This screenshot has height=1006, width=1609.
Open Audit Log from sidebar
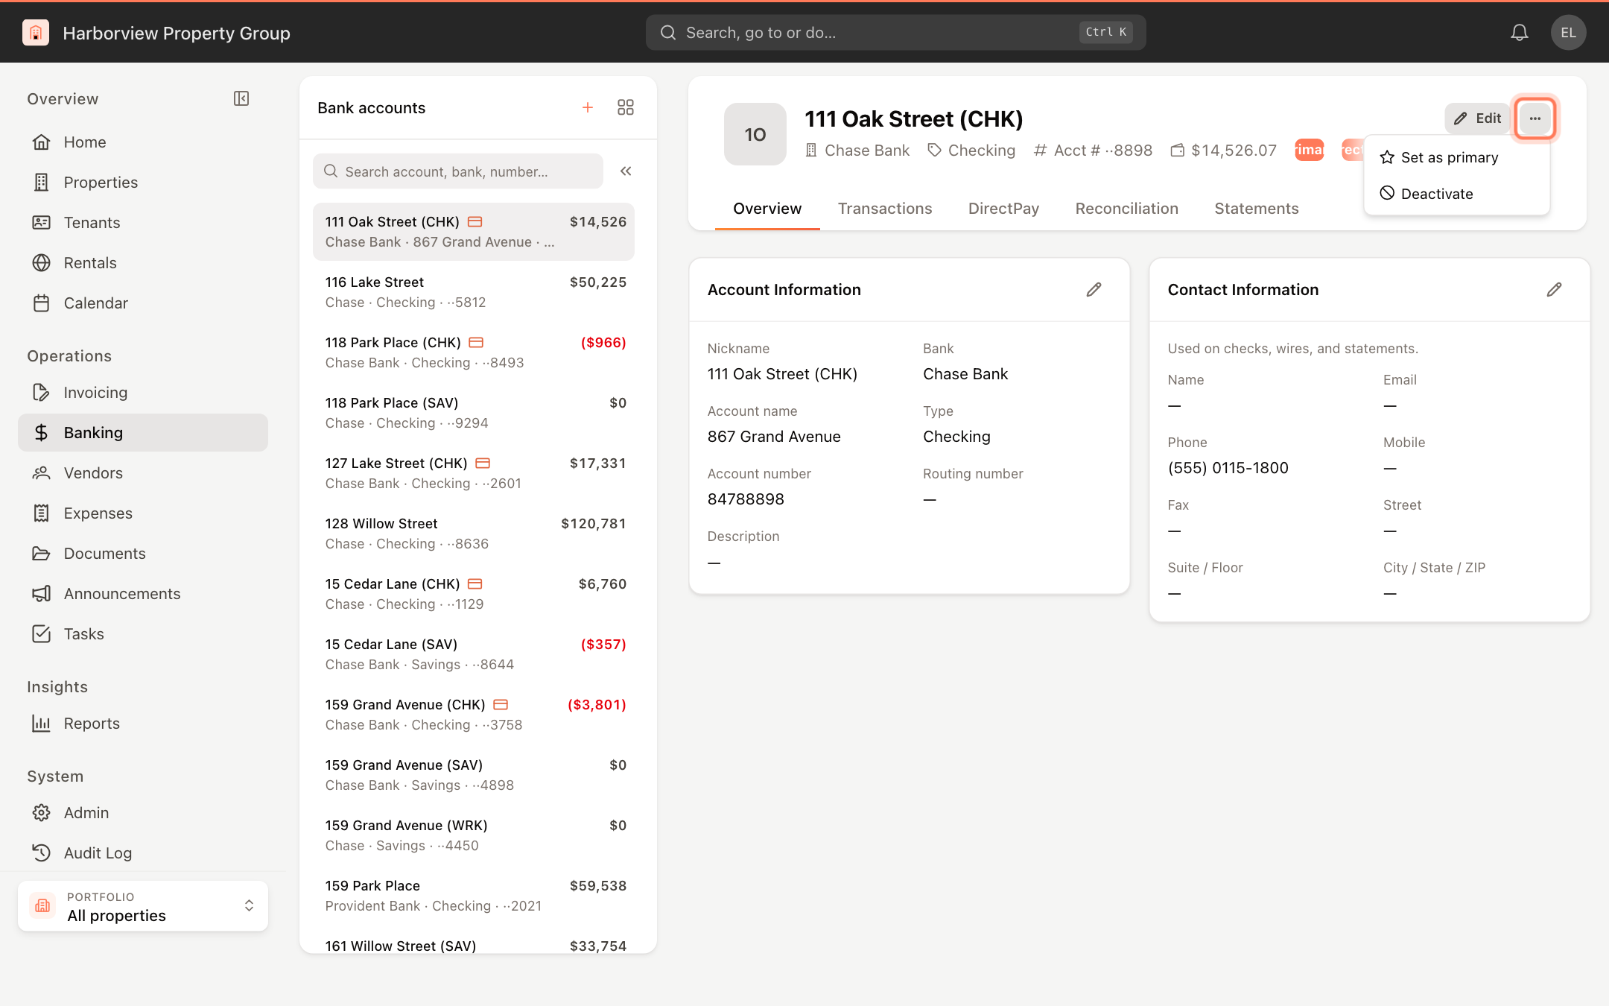pyautogui.click(x=143, y=853)
